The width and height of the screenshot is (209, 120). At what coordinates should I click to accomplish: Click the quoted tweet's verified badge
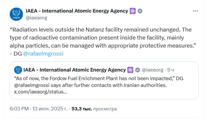point(138,70)
